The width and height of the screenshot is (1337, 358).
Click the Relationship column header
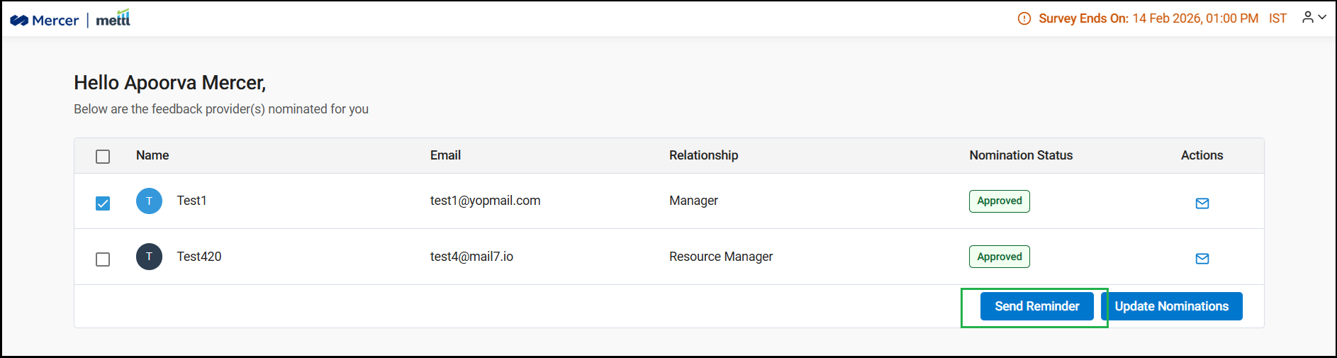(703, 155)
